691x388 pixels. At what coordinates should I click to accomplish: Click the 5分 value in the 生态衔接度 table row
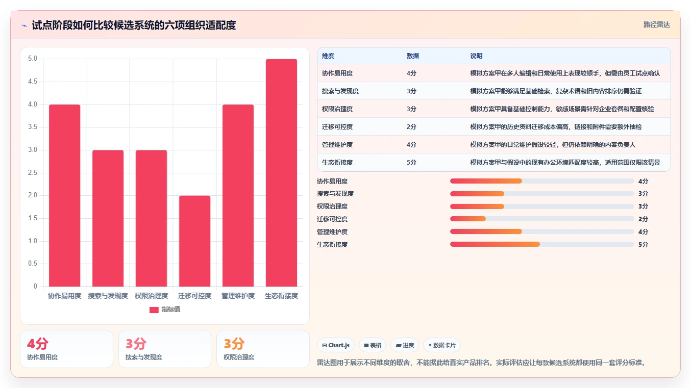tap(411, 162)
